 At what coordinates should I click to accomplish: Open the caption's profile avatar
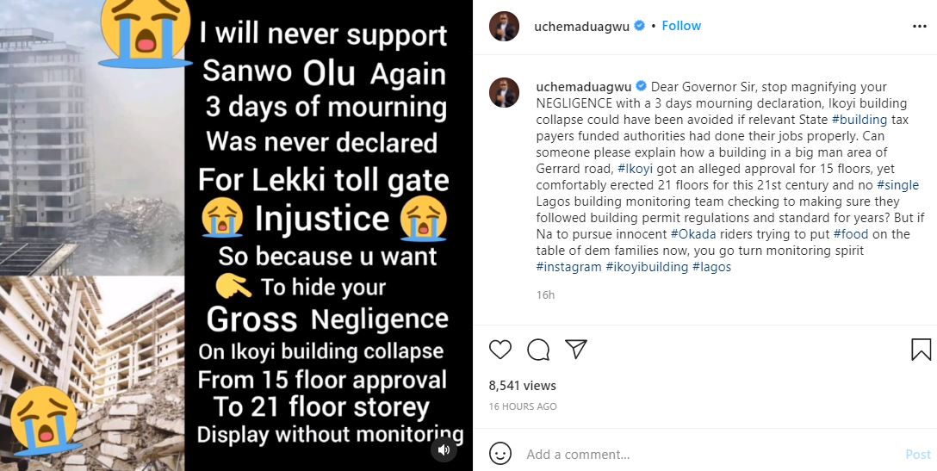click(505, 92)
